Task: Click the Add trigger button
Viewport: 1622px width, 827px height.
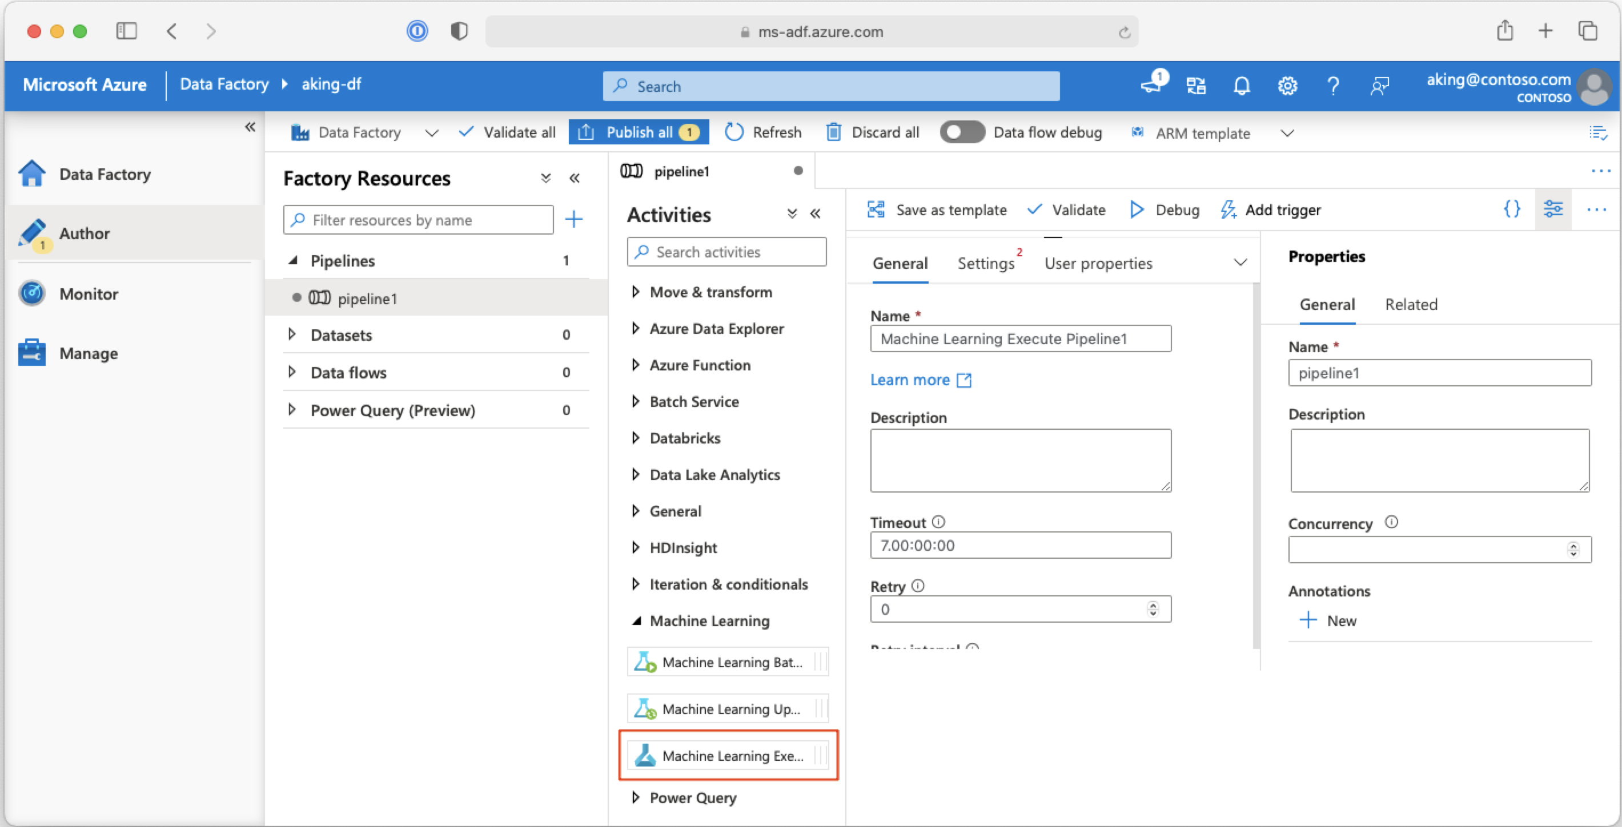Action: pos(1272,210)
